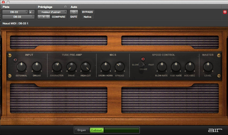Click the Nœud MIDI : DB-33 1 field
Screen dimensions: 228x135
tap(15, 23)
